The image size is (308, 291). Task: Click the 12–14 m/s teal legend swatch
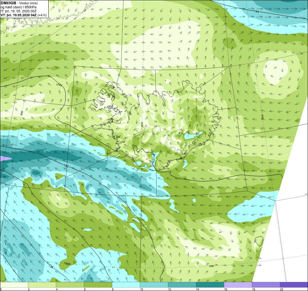point(182,285)
